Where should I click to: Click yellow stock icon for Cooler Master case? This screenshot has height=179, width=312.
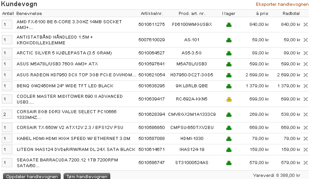(x=229, y=99)
